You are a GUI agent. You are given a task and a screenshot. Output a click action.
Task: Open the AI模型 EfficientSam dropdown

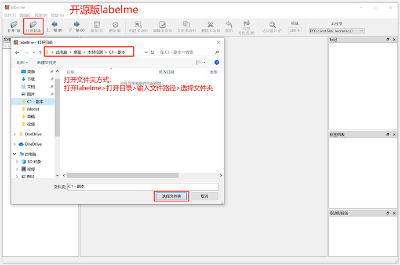[336, 31]
